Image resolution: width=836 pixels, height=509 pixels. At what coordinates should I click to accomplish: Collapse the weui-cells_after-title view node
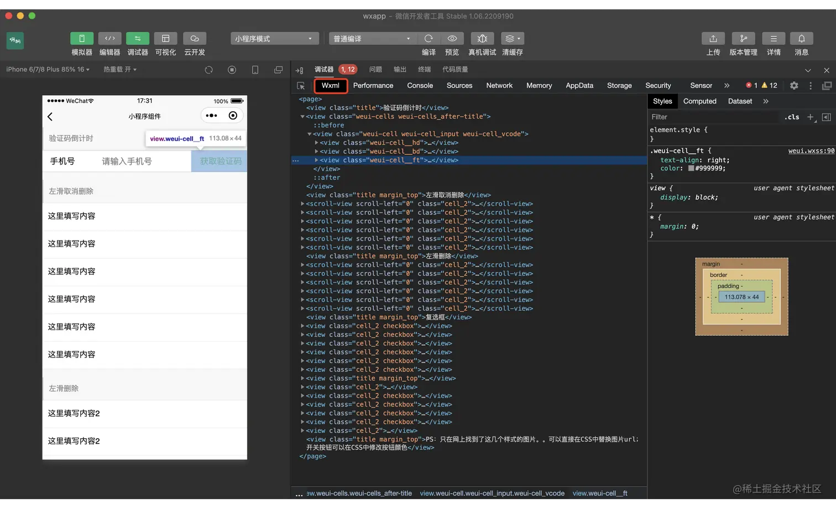click(302, 116)
